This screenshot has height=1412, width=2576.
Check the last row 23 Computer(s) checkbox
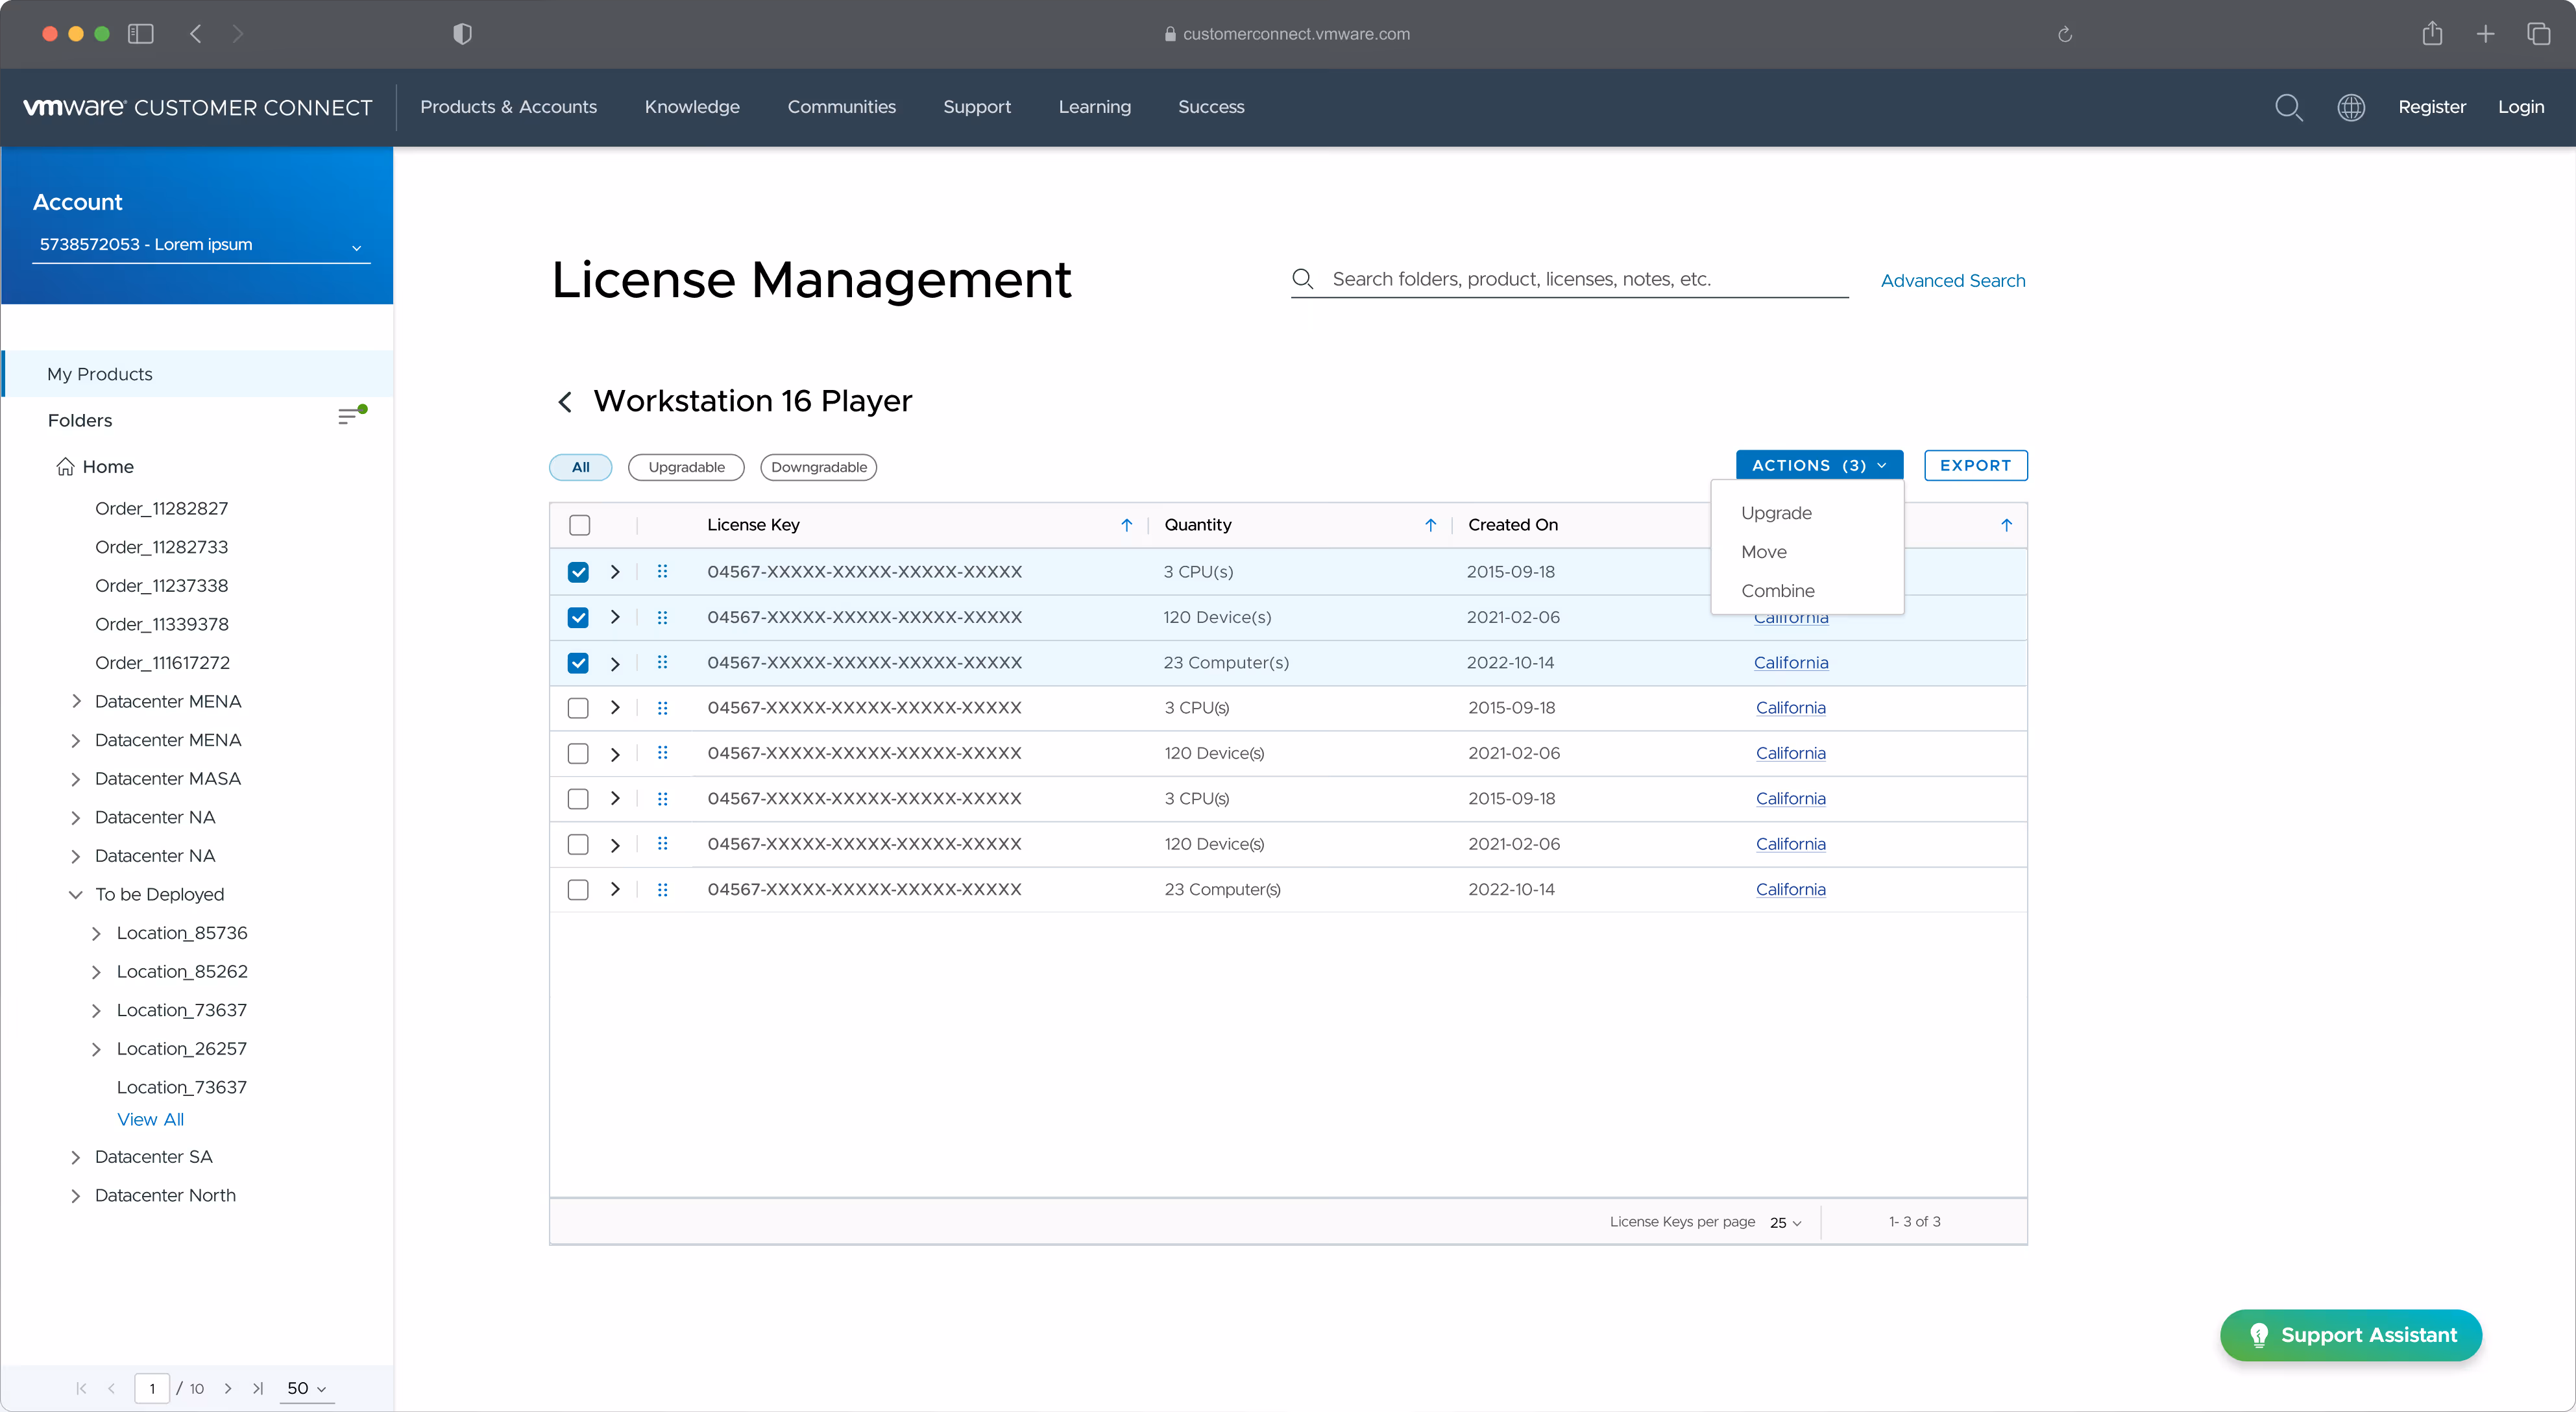coord(578,889)
